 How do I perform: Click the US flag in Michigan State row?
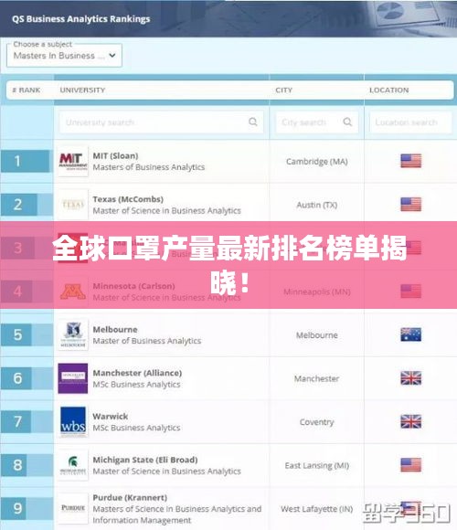[x=411, y=465]
